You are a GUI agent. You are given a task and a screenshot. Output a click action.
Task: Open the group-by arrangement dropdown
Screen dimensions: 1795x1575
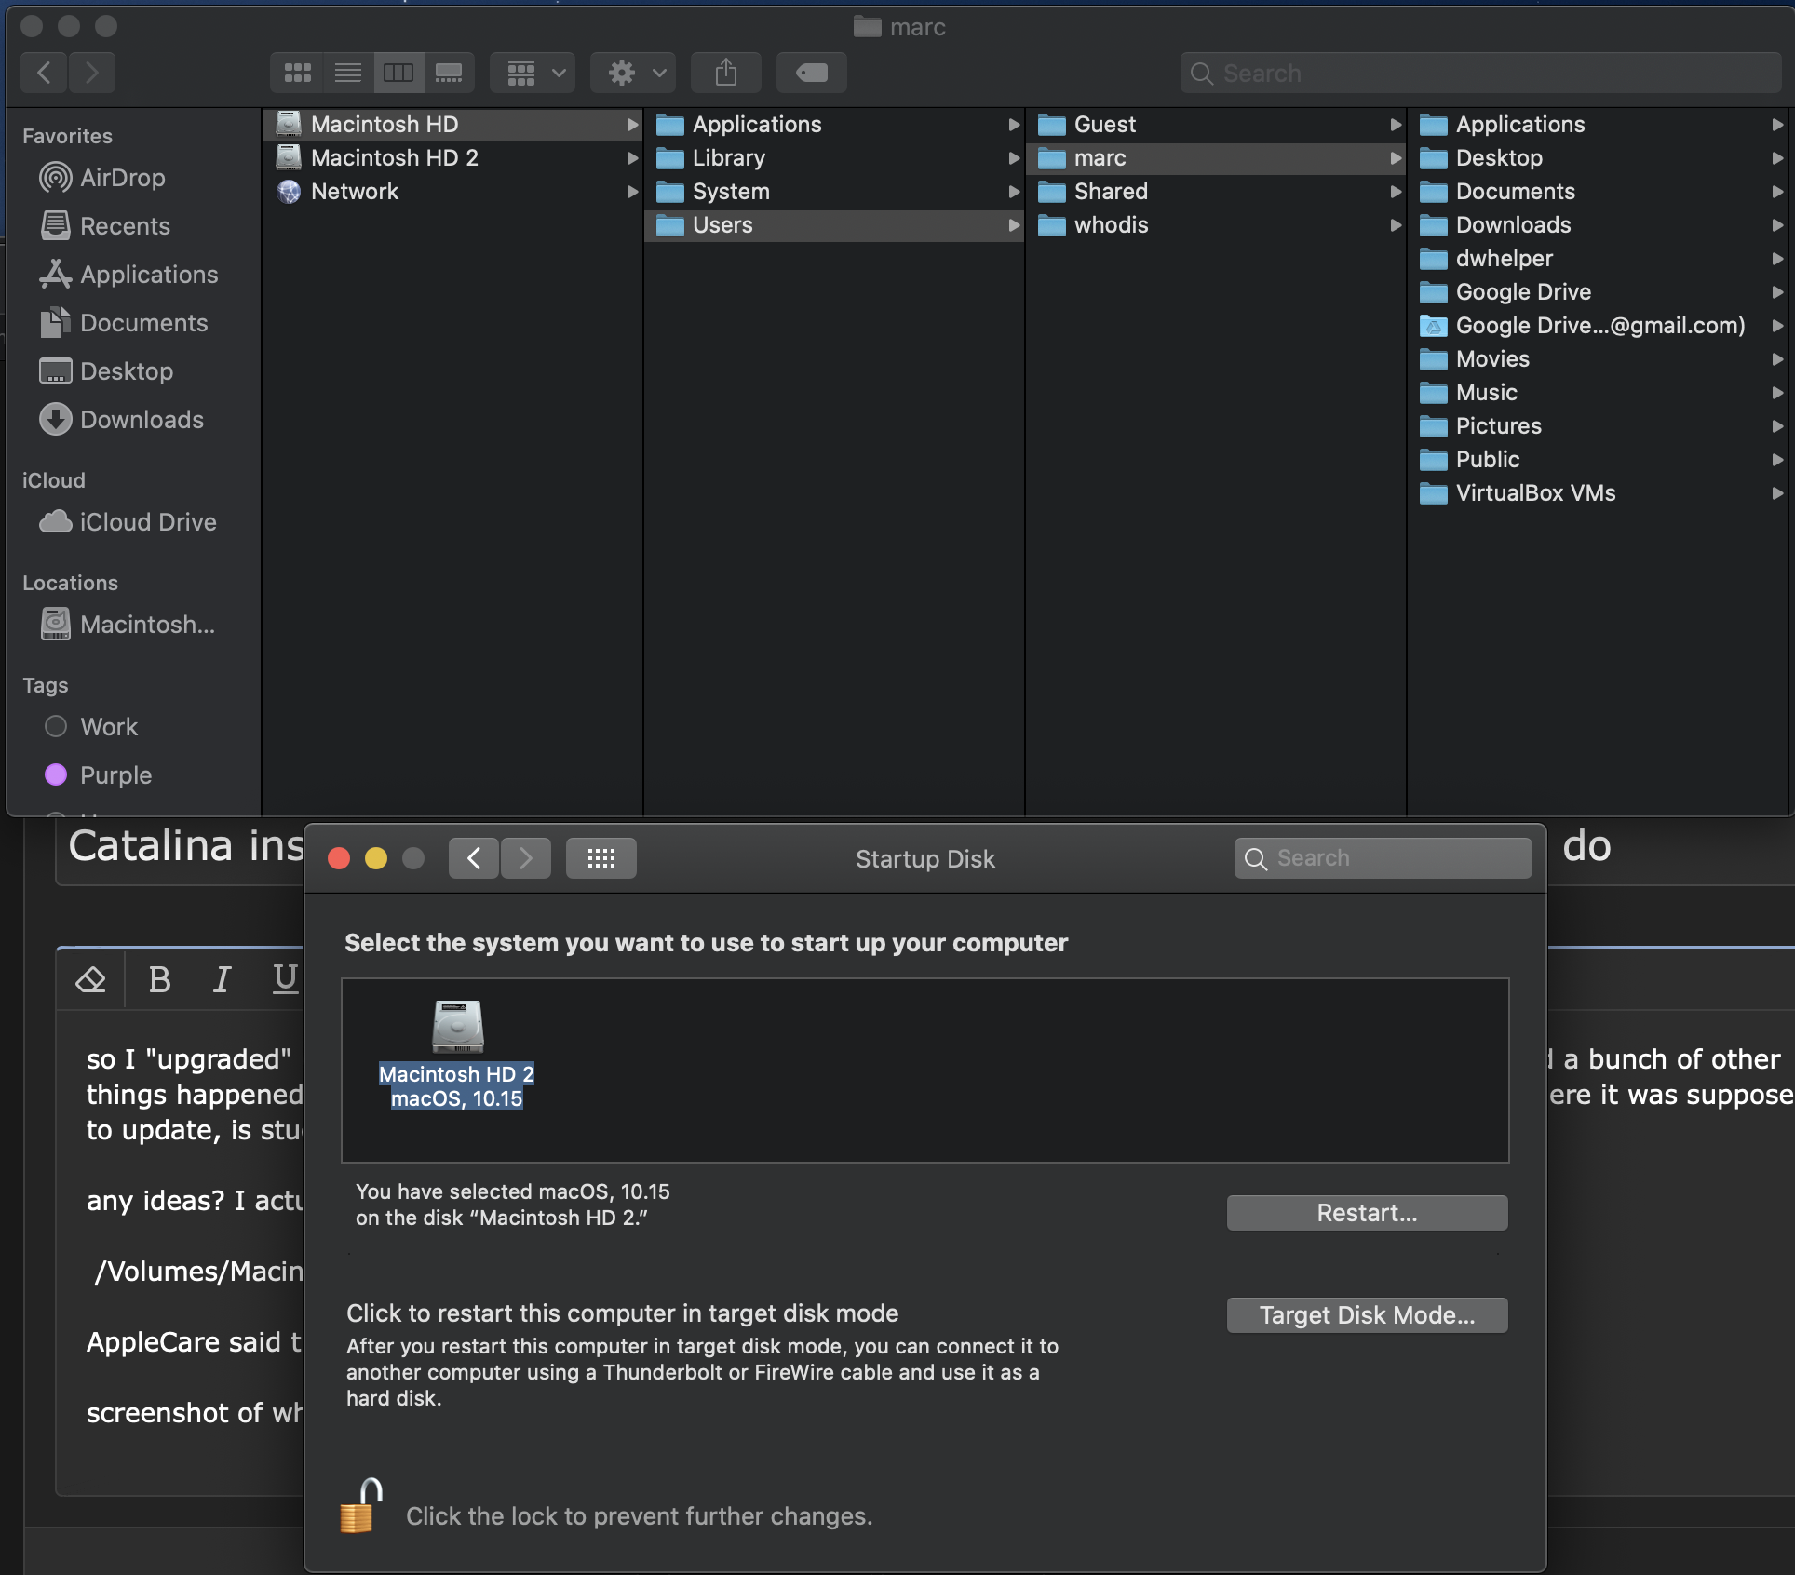[x=534, y=73]
